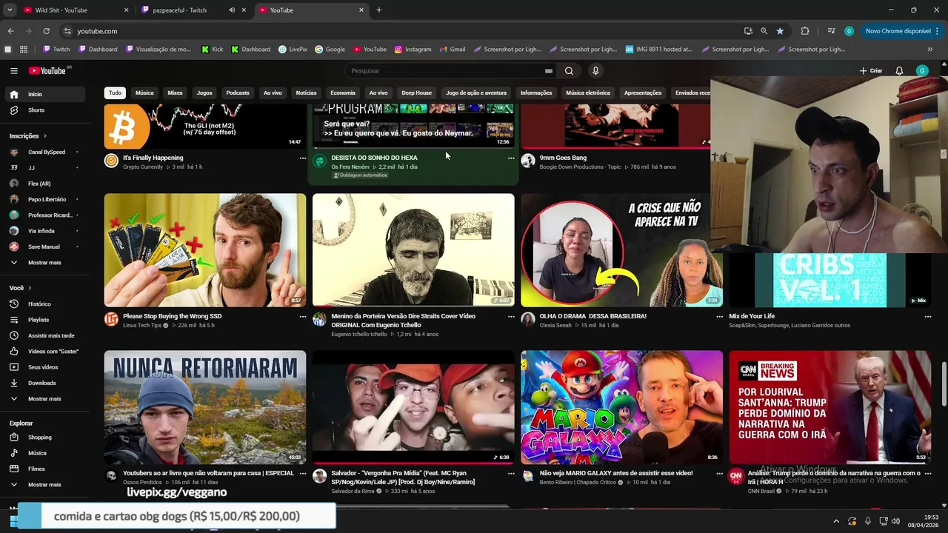Open options for OLHA O DRAMA DESSA BRASILEIRA

tap(719, 317)
